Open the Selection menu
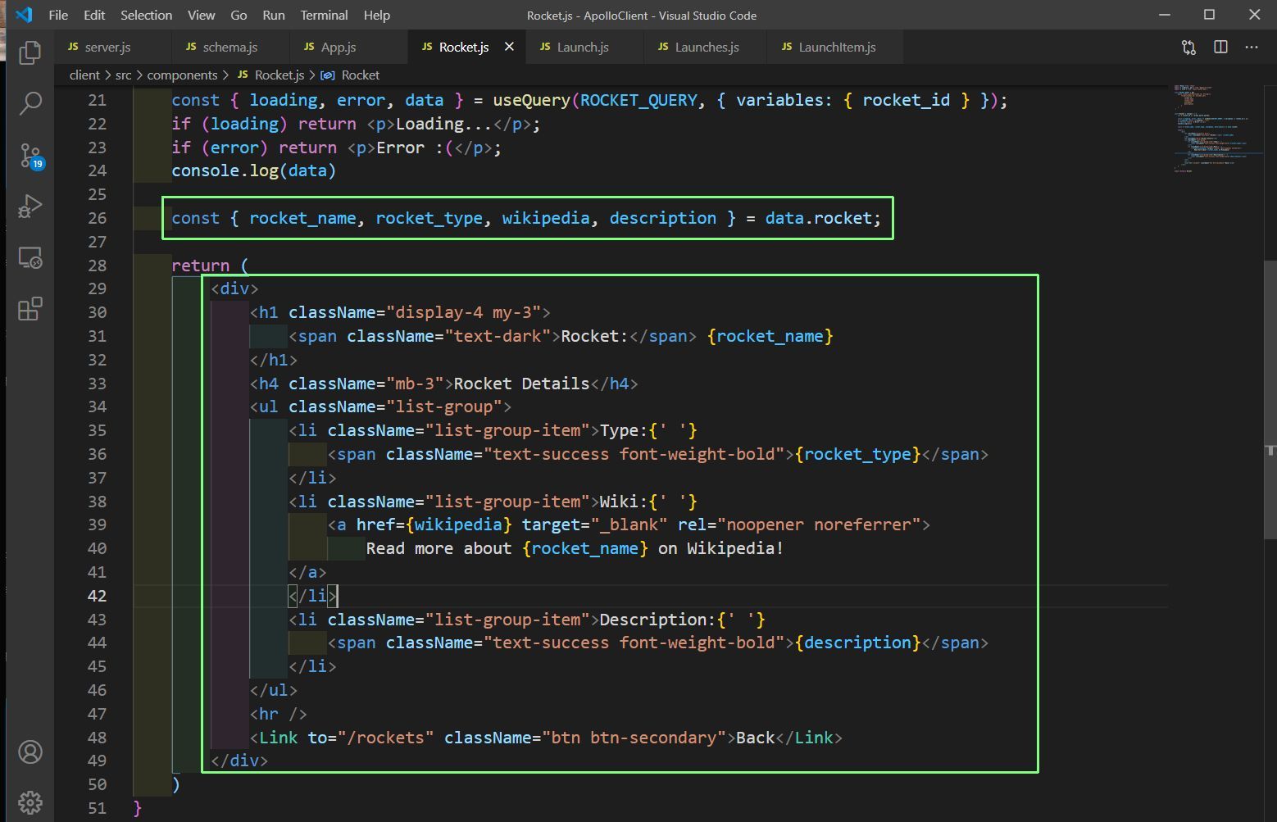This screenshot has height=822, width=1277. coord(147,15)
